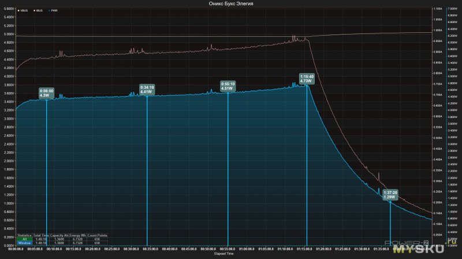Click the Energy Wh column header
The width and height of the screenshot is (462, 259).
(x=78, y=235)
